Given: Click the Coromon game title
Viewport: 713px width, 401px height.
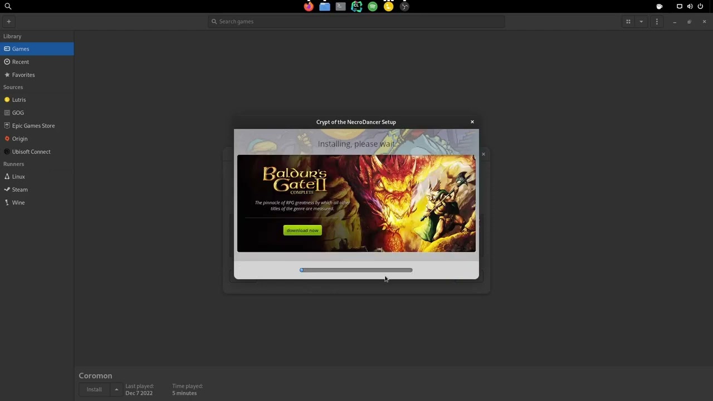Looking at the screenshot, I should pyautogui.click(x=95, y=376).
